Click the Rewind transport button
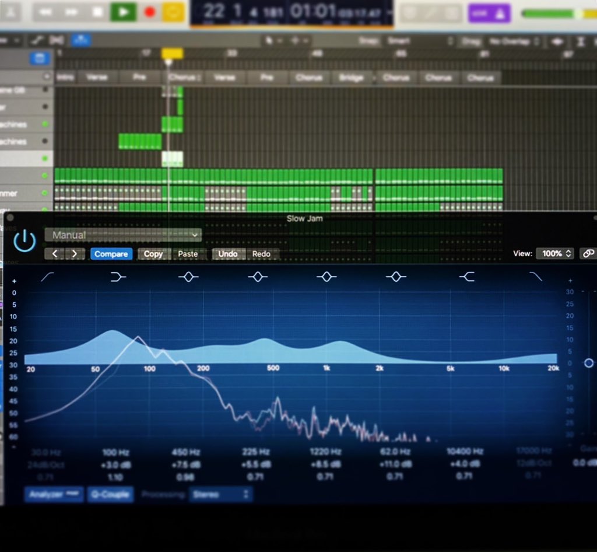Image resolution: width=597 pixels, height=552 pixels. (45, 12)
